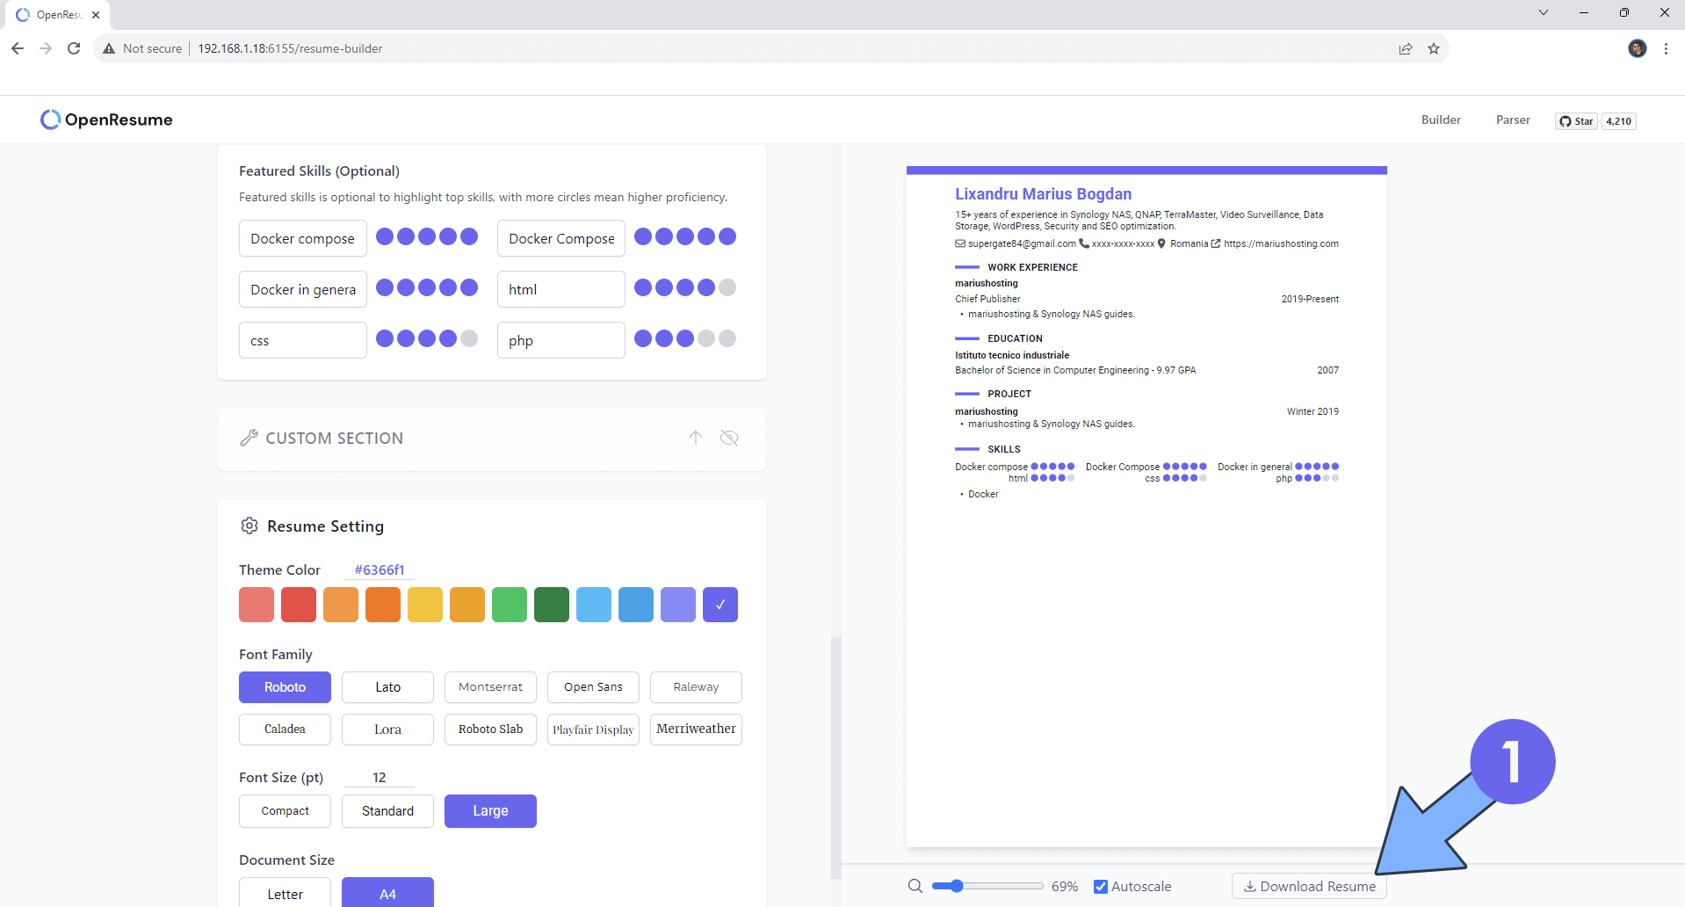Open browser profile avatar

(x=1638, y=48)
